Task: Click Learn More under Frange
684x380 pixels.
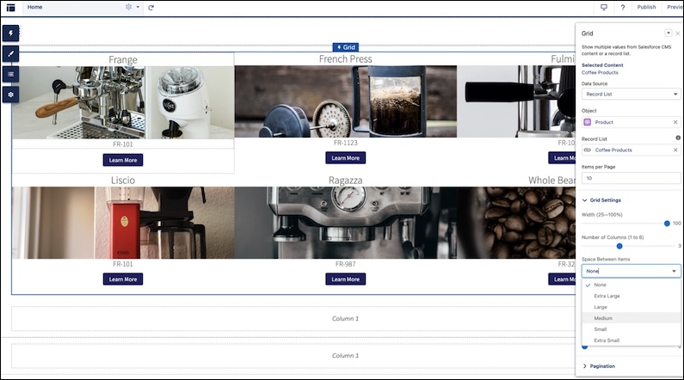Action: (x=123, y=160)
